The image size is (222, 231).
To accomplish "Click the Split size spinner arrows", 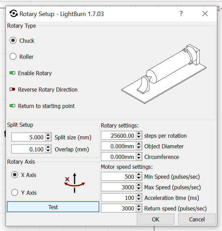I will point(48,137).
